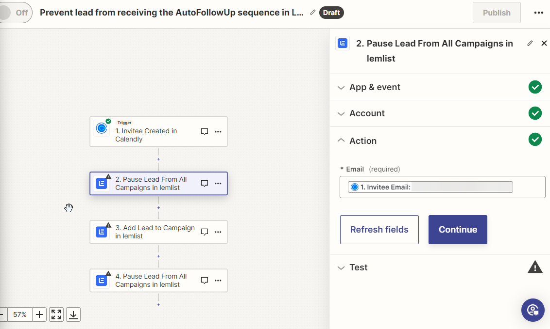Fit the Zap to view icon
550x329 pixels.
(x=56, y=314)
